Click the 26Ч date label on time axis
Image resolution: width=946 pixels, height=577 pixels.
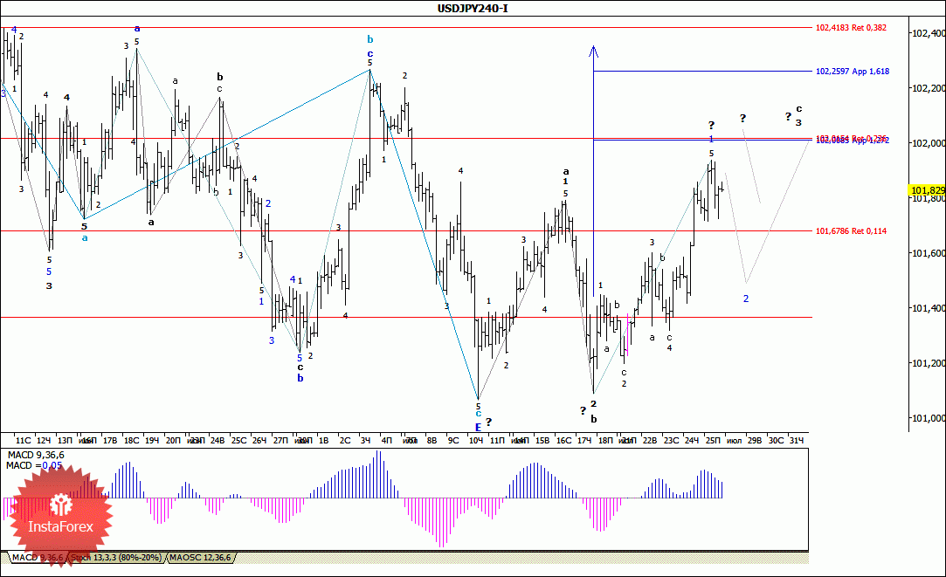259,441
